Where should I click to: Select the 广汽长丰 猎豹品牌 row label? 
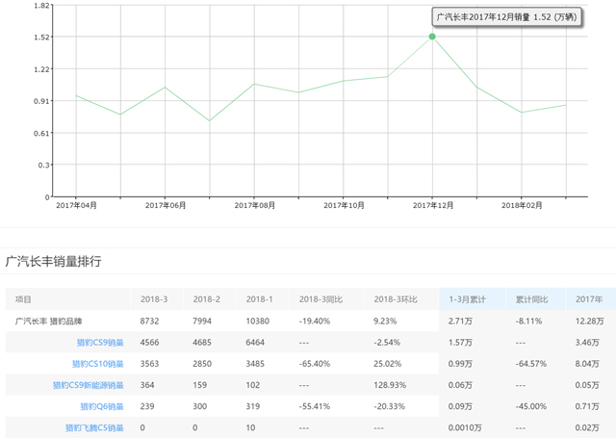49,322
